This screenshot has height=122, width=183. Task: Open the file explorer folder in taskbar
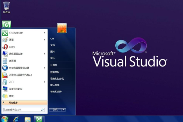27,119
